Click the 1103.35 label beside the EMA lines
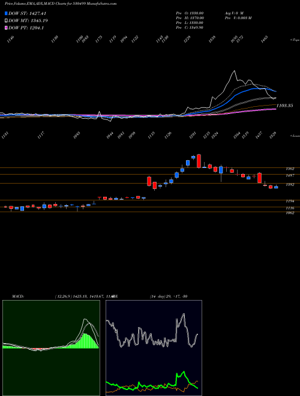The width and height of the screenshot is (300, 396). [284, 106]
